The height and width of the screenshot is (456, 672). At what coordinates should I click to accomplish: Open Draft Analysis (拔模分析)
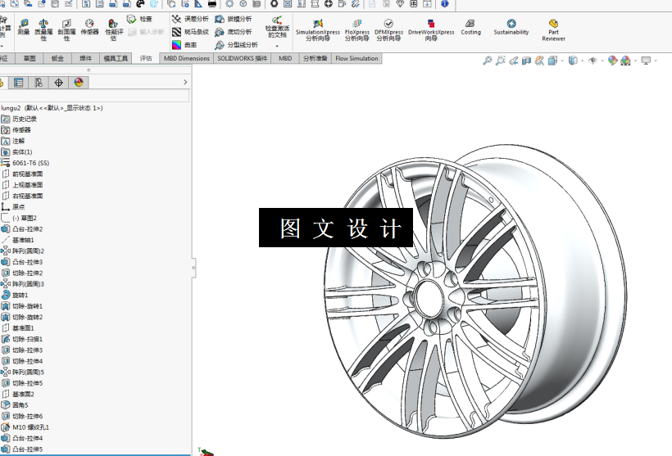point(233,19)
